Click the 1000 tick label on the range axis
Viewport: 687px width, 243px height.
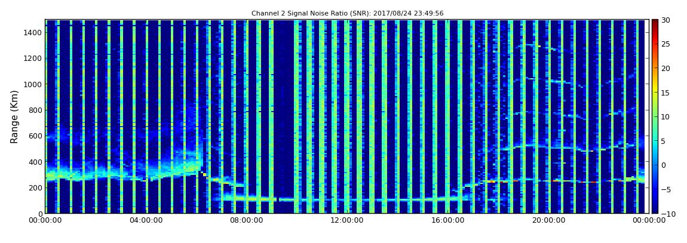pos(33,84)
